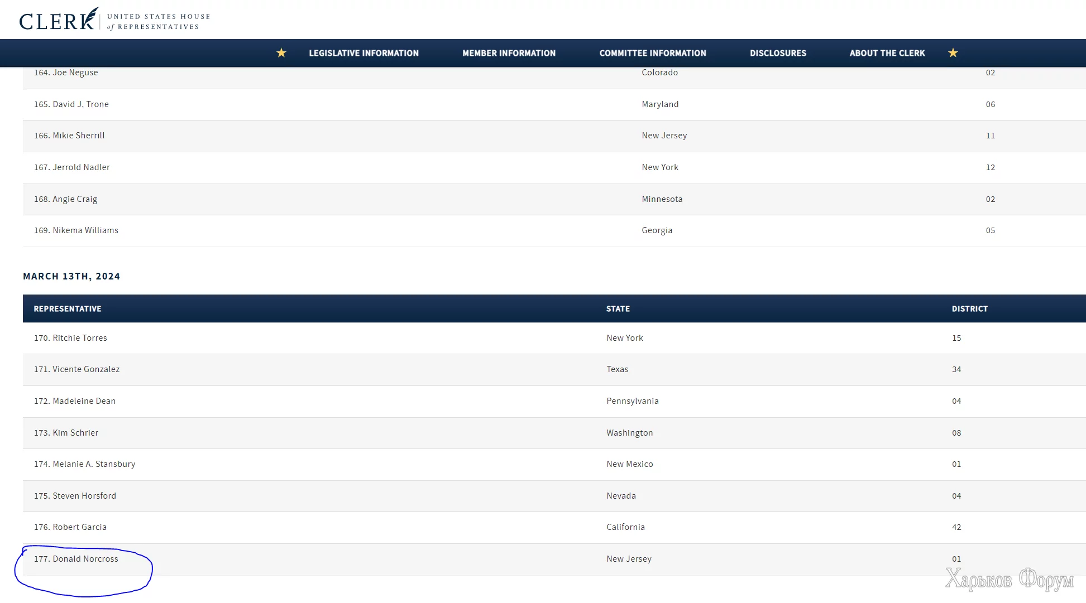Image resolution: width=1086 pixels, height=603 pixels.
Task: Click the right gold star icon
Action: (x=953, y=53)
